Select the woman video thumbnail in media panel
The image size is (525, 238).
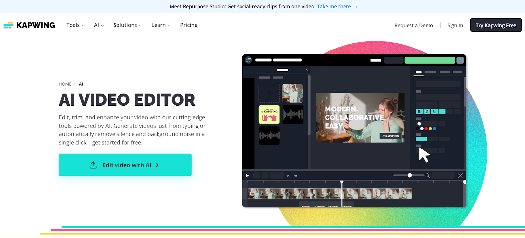(292, 93)
